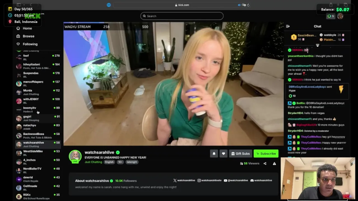Click BigDogKilla420 username in chat
Viewport: 358px width, 201px height.
[x=306, y=125]
